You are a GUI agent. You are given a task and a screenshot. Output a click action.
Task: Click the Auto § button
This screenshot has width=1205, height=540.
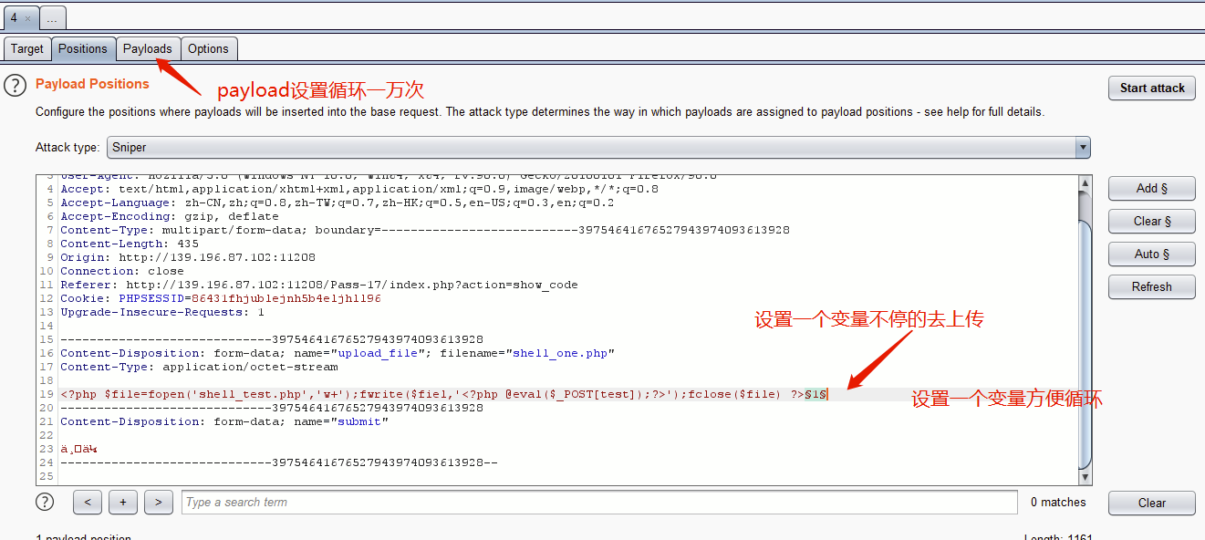pos(1152,254)
